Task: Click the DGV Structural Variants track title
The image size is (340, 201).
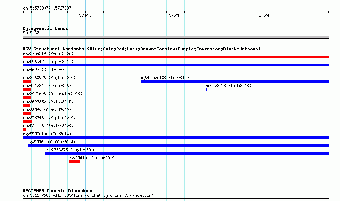Action: pyautogui.click(x=141, y=49)
